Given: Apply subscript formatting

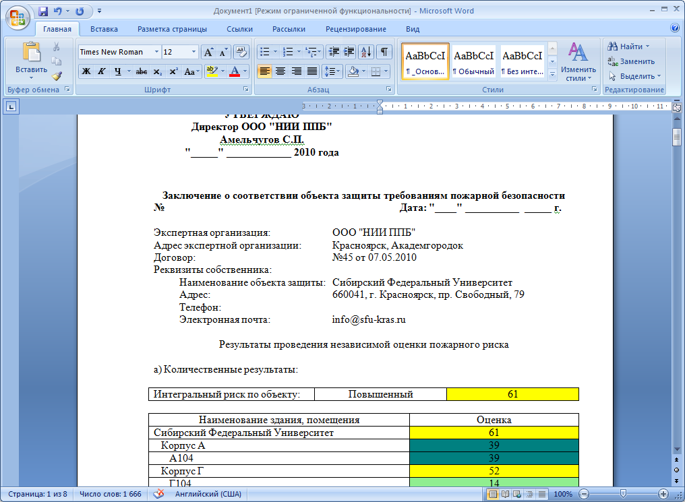Looking at the screenshot, I should pos(158,71).
